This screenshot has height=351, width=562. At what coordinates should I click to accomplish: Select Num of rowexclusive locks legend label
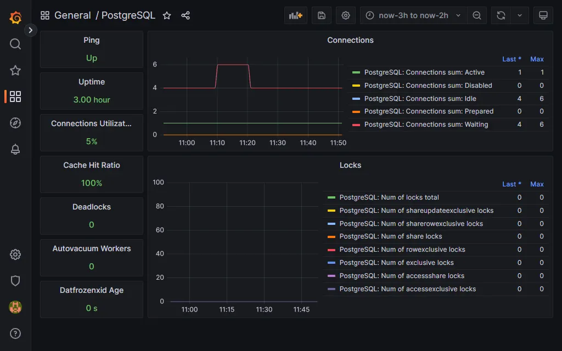[402, 250]
